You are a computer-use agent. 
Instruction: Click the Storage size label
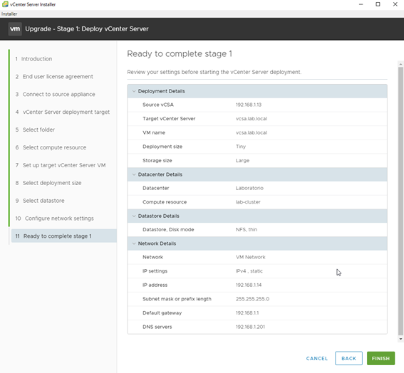point(157,161)
